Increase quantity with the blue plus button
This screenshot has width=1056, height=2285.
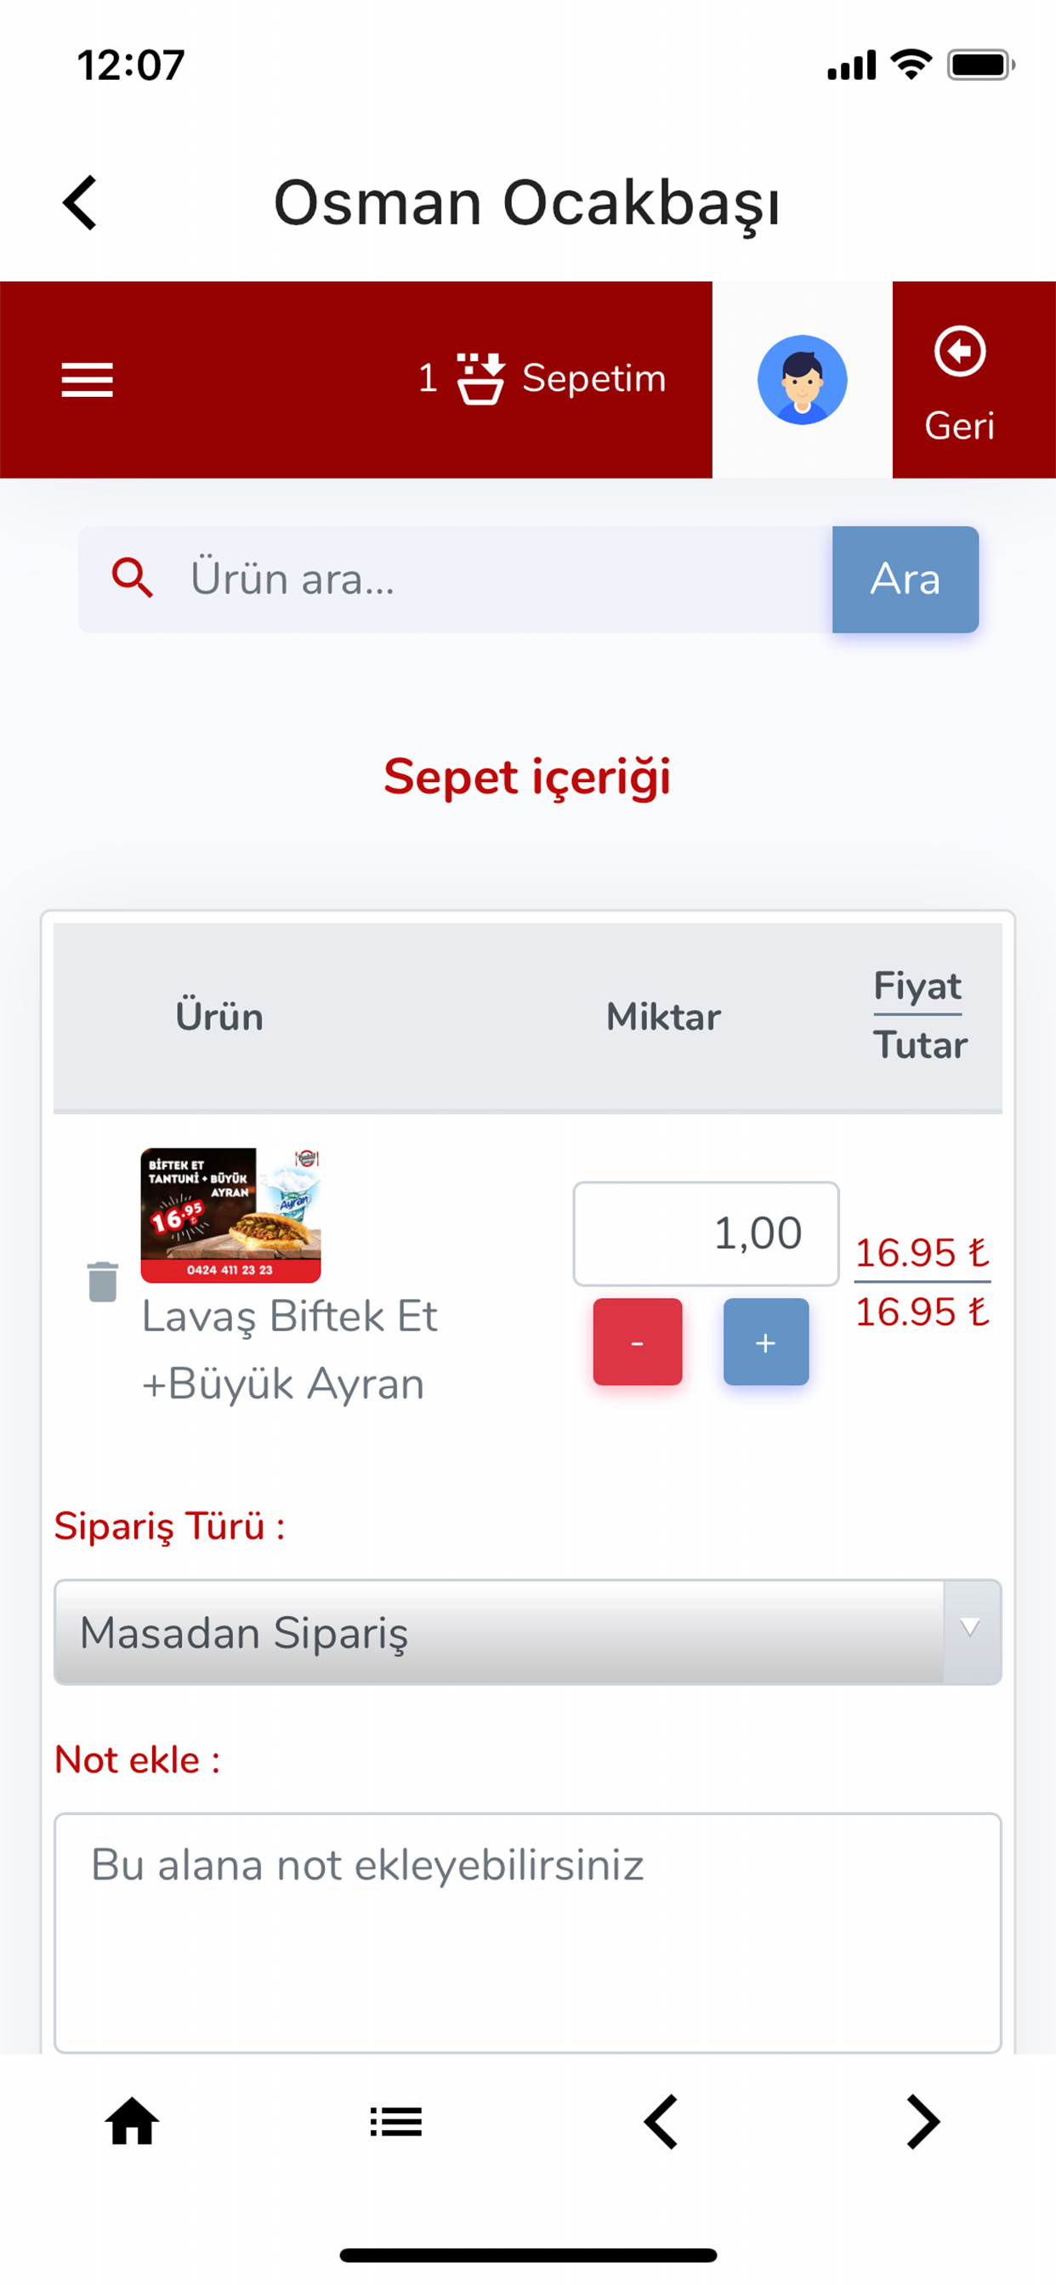pos(766,1341)
